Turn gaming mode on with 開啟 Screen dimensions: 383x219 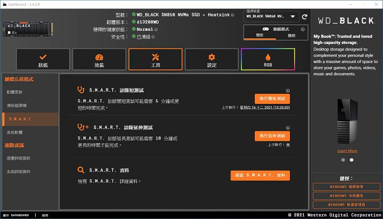(260, 35)
